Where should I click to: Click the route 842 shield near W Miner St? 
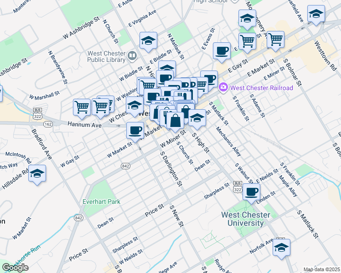125,166
